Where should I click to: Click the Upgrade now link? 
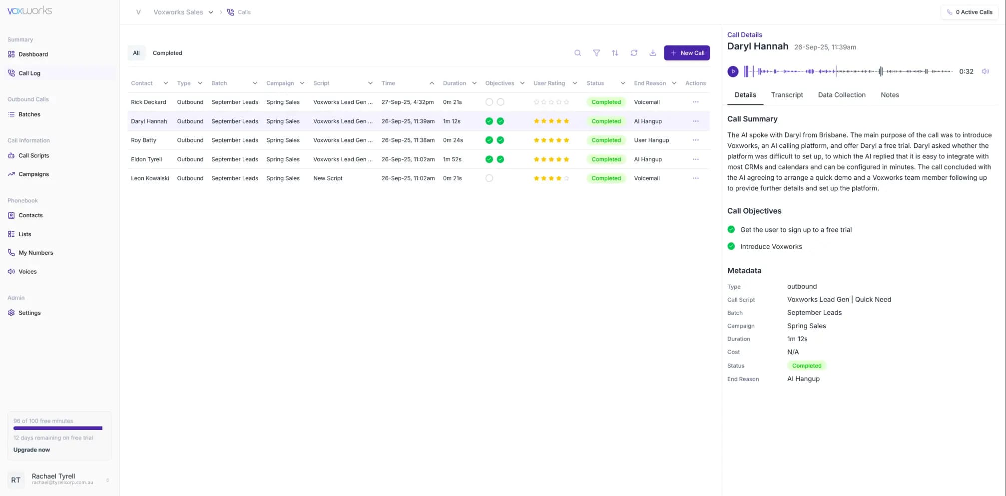31,450
